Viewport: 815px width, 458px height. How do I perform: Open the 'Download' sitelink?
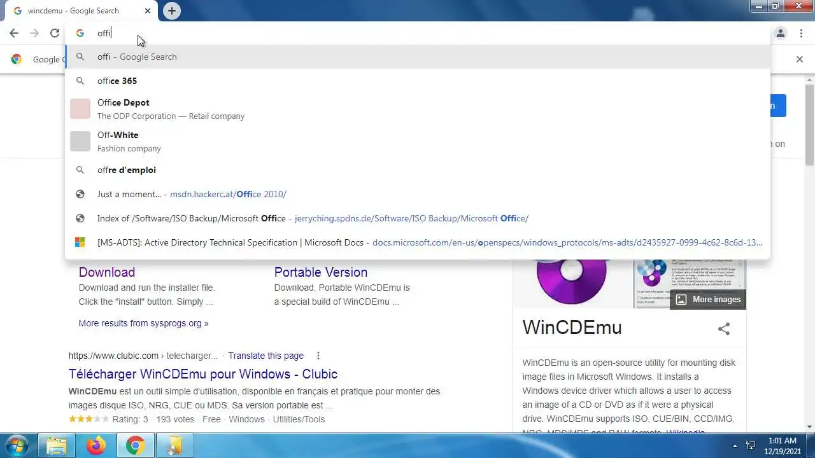[107, 272]
